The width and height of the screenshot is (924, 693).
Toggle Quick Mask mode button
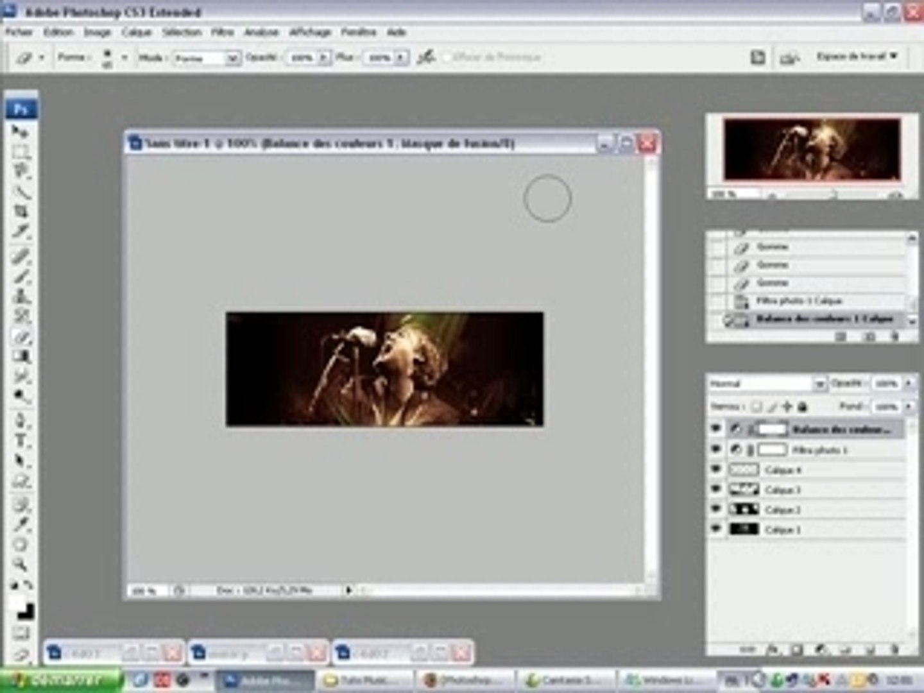point(21,634)
